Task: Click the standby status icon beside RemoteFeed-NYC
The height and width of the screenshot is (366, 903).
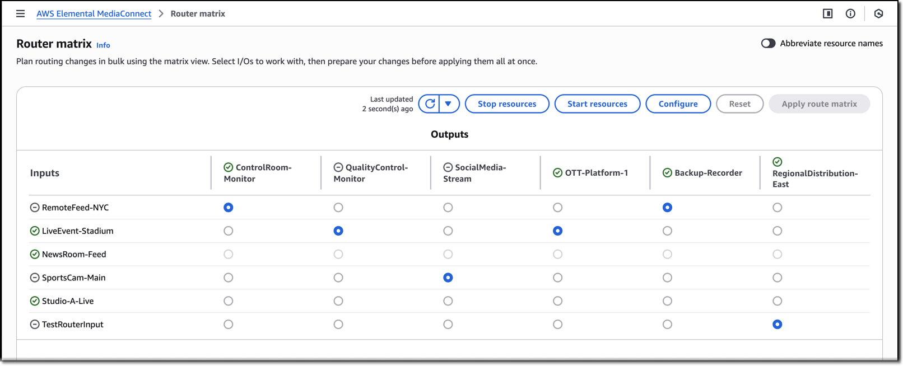Action: click(x=35, y=208)
